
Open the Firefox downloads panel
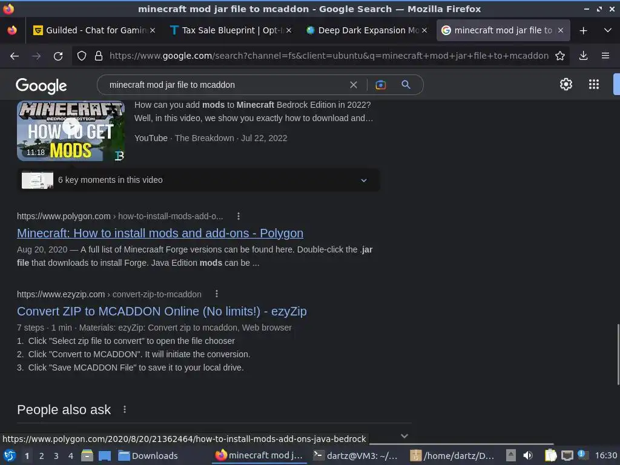click(583, 56)
